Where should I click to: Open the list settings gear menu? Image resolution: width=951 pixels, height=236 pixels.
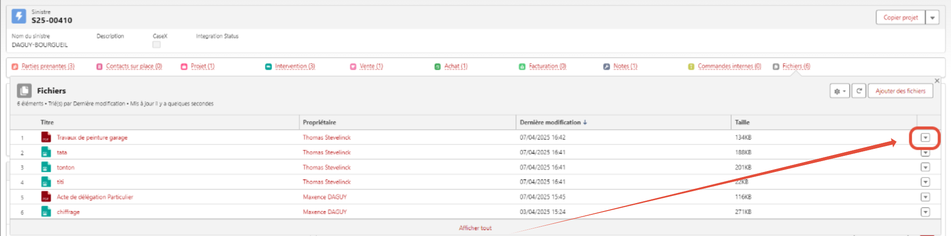(x=840, y=91)
